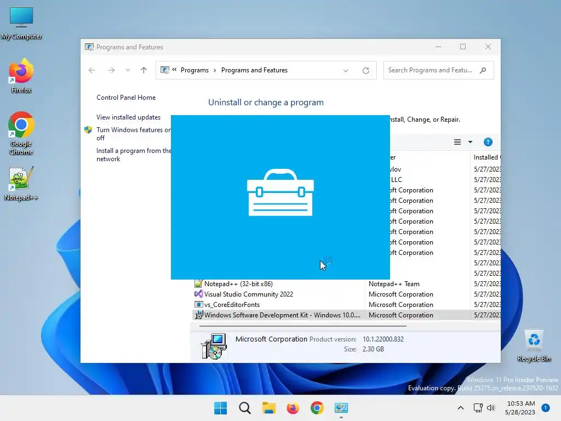Viewport: 561px width, 421px height.
Task: Expand the view options dropdown arrow
Action: [x=470, y=142]
